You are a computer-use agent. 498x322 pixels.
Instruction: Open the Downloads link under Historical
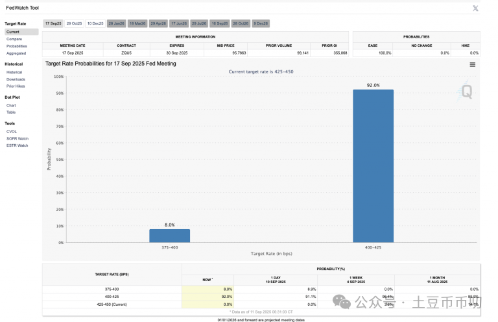16,79
